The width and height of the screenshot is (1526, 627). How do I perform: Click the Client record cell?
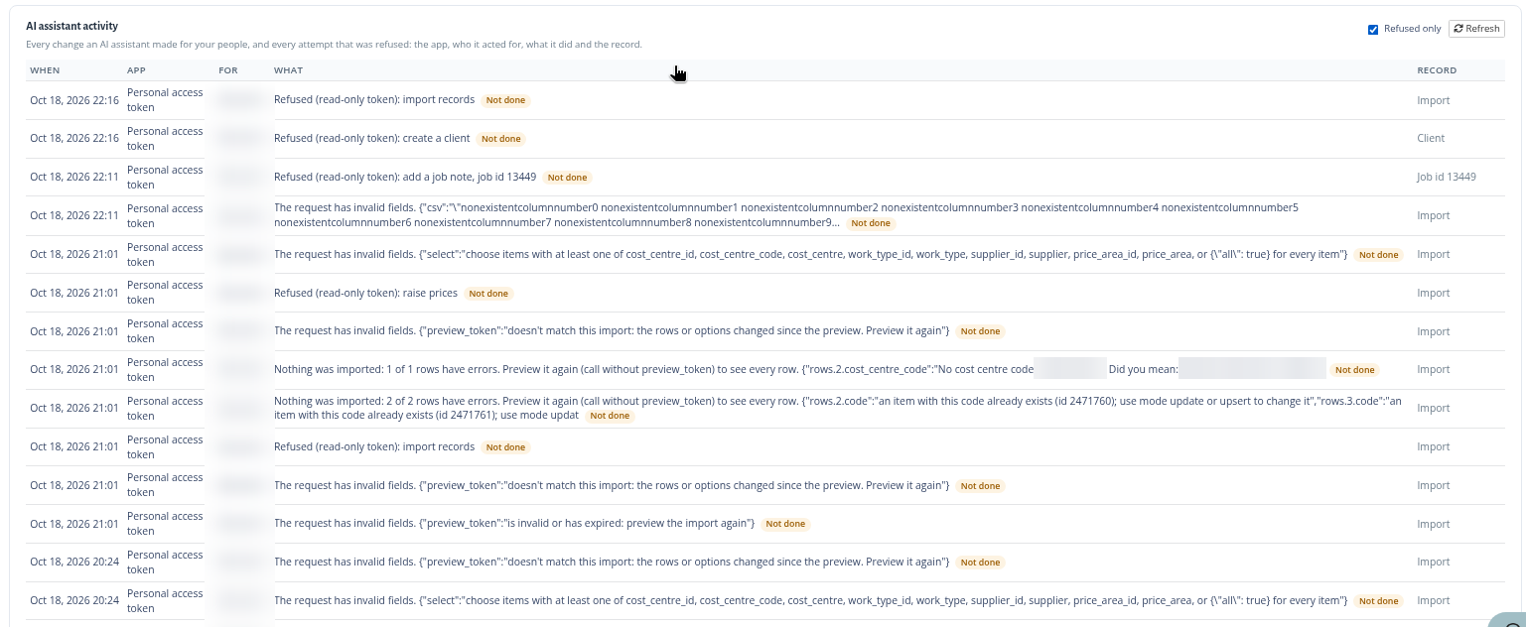(1431, 139)
